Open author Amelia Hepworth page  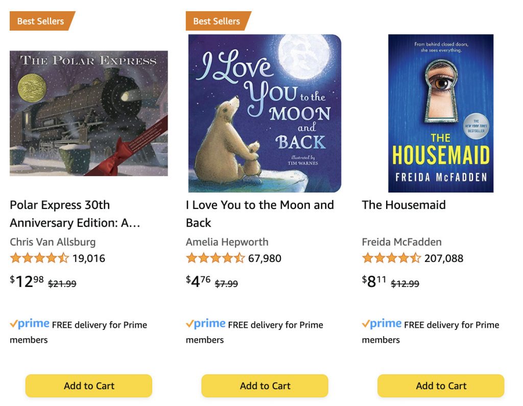point(227,242)
